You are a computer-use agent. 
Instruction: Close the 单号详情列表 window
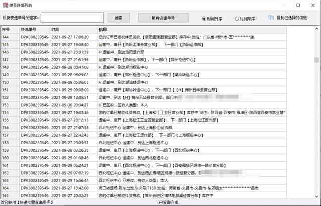[x=313, y=5]
